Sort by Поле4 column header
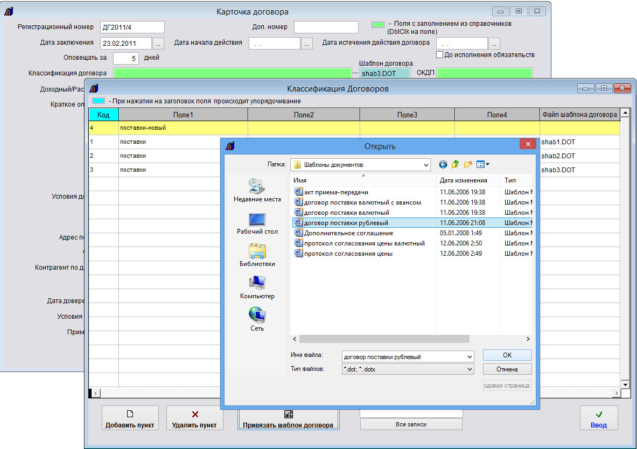The image size is (637, 449). (x=497, y=115)
